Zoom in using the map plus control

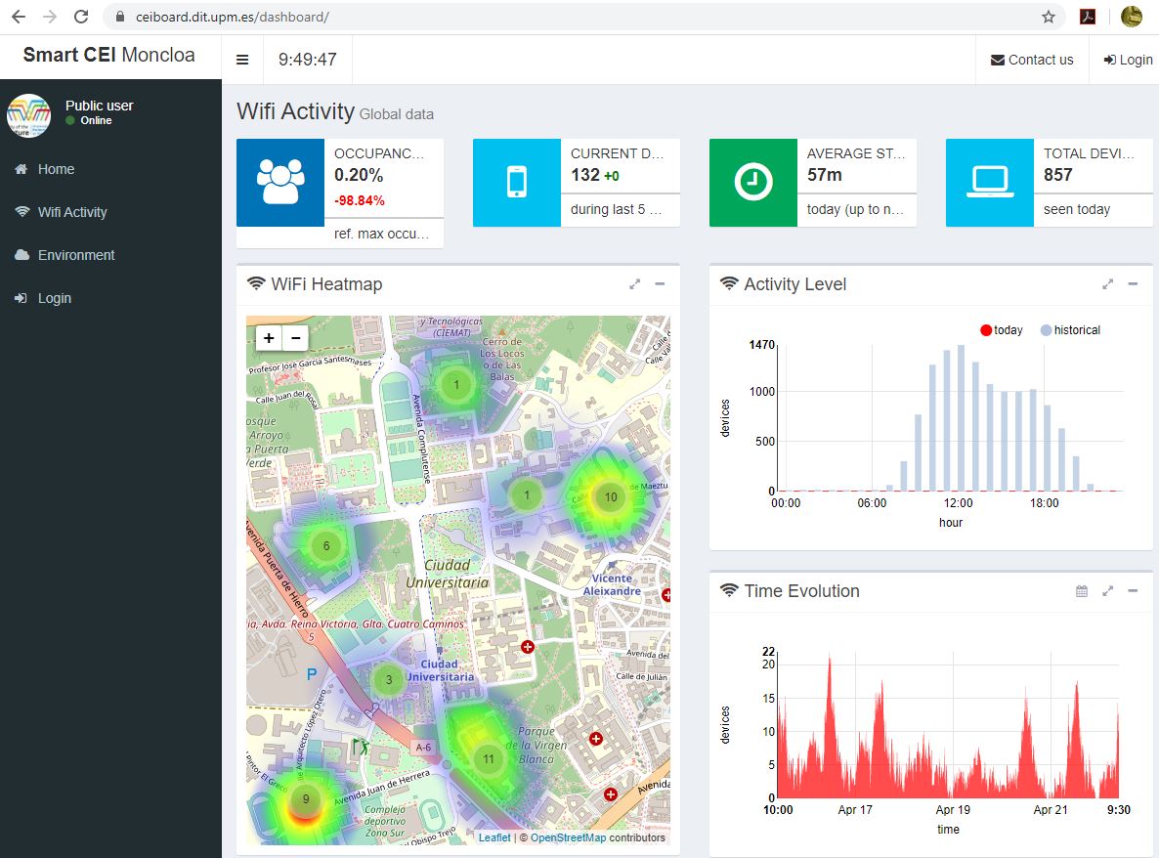[268, 336]
